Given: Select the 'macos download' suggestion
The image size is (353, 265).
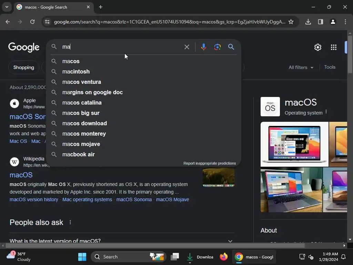Looking at the screenshot, I should (143, 124).
